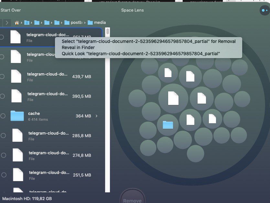The image size is (270, 203).
Task: Click file icon of the 274,8 MB row
Action: tap(18, 155)
